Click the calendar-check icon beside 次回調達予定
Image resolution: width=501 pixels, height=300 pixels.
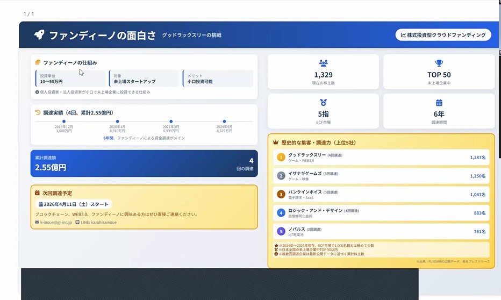click(37, 193)
